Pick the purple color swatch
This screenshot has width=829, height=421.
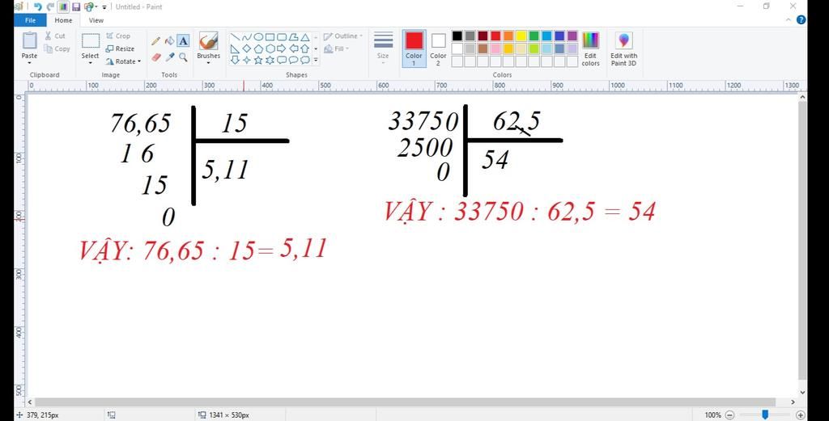click(572, 36)
